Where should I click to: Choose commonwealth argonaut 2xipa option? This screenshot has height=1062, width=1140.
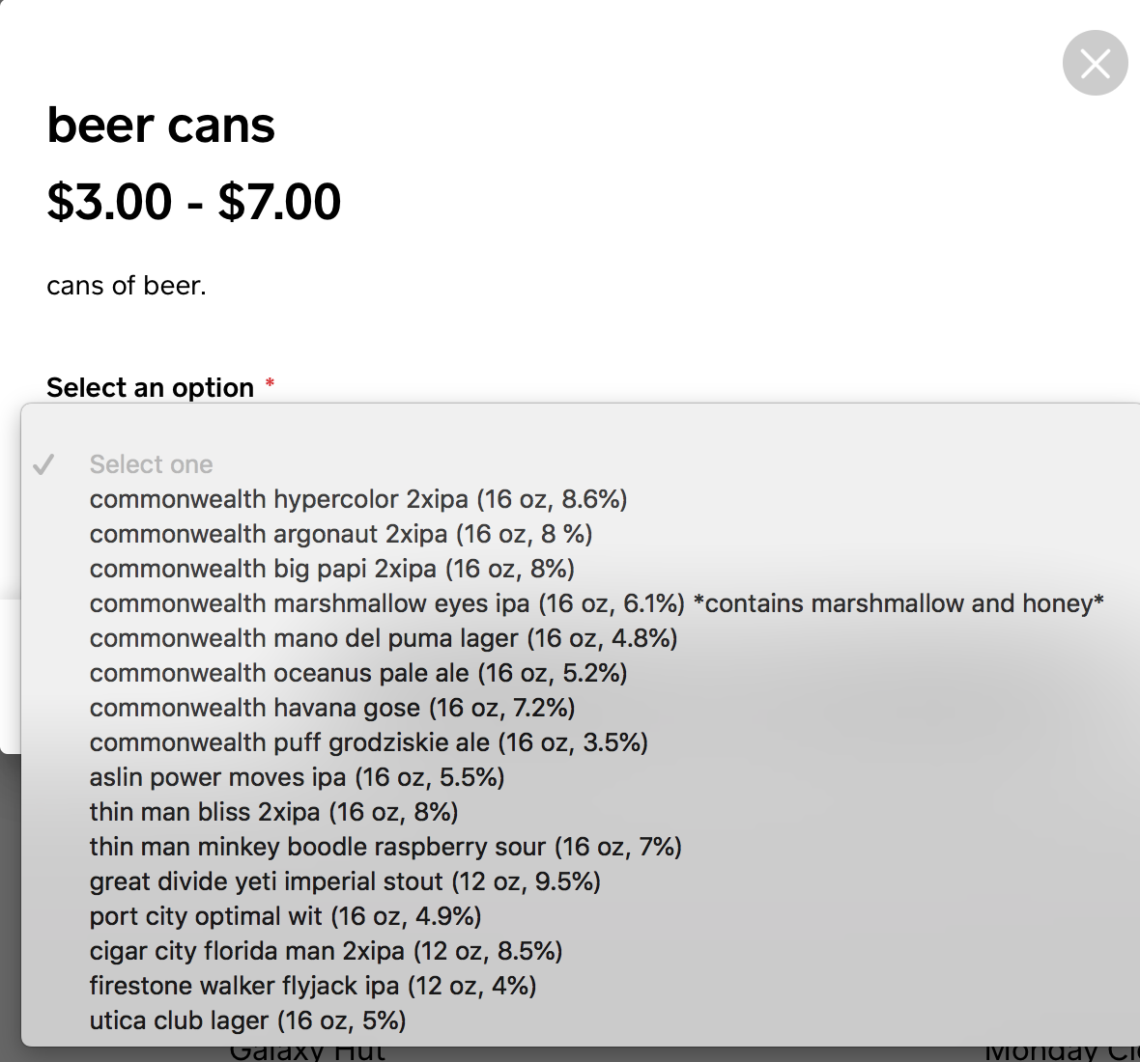click(x=341, y=534)
